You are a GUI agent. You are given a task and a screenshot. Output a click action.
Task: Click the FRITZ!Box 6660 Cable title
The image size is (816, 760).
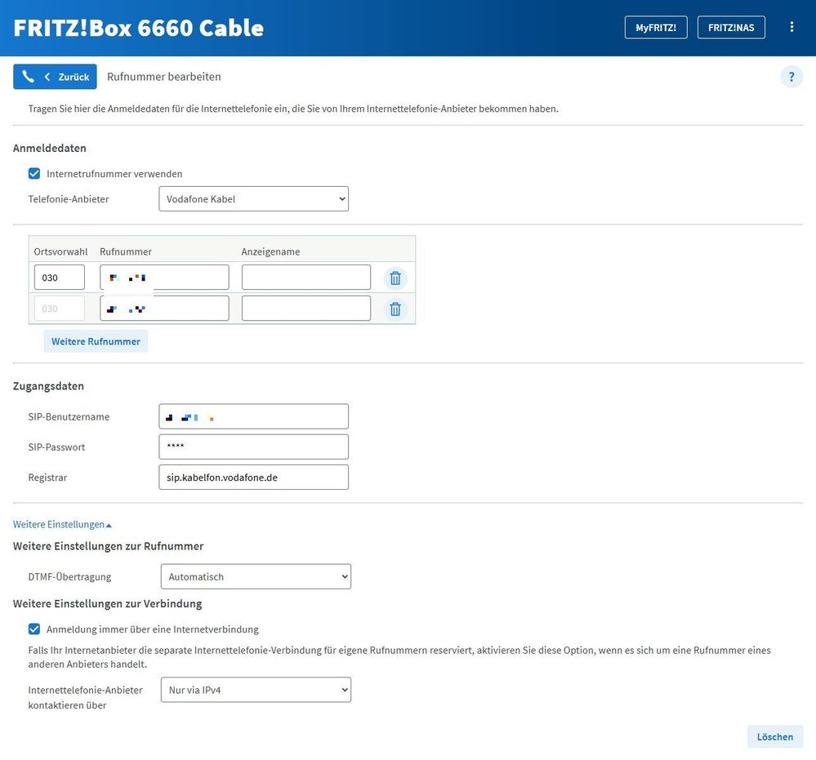[138, 28]
